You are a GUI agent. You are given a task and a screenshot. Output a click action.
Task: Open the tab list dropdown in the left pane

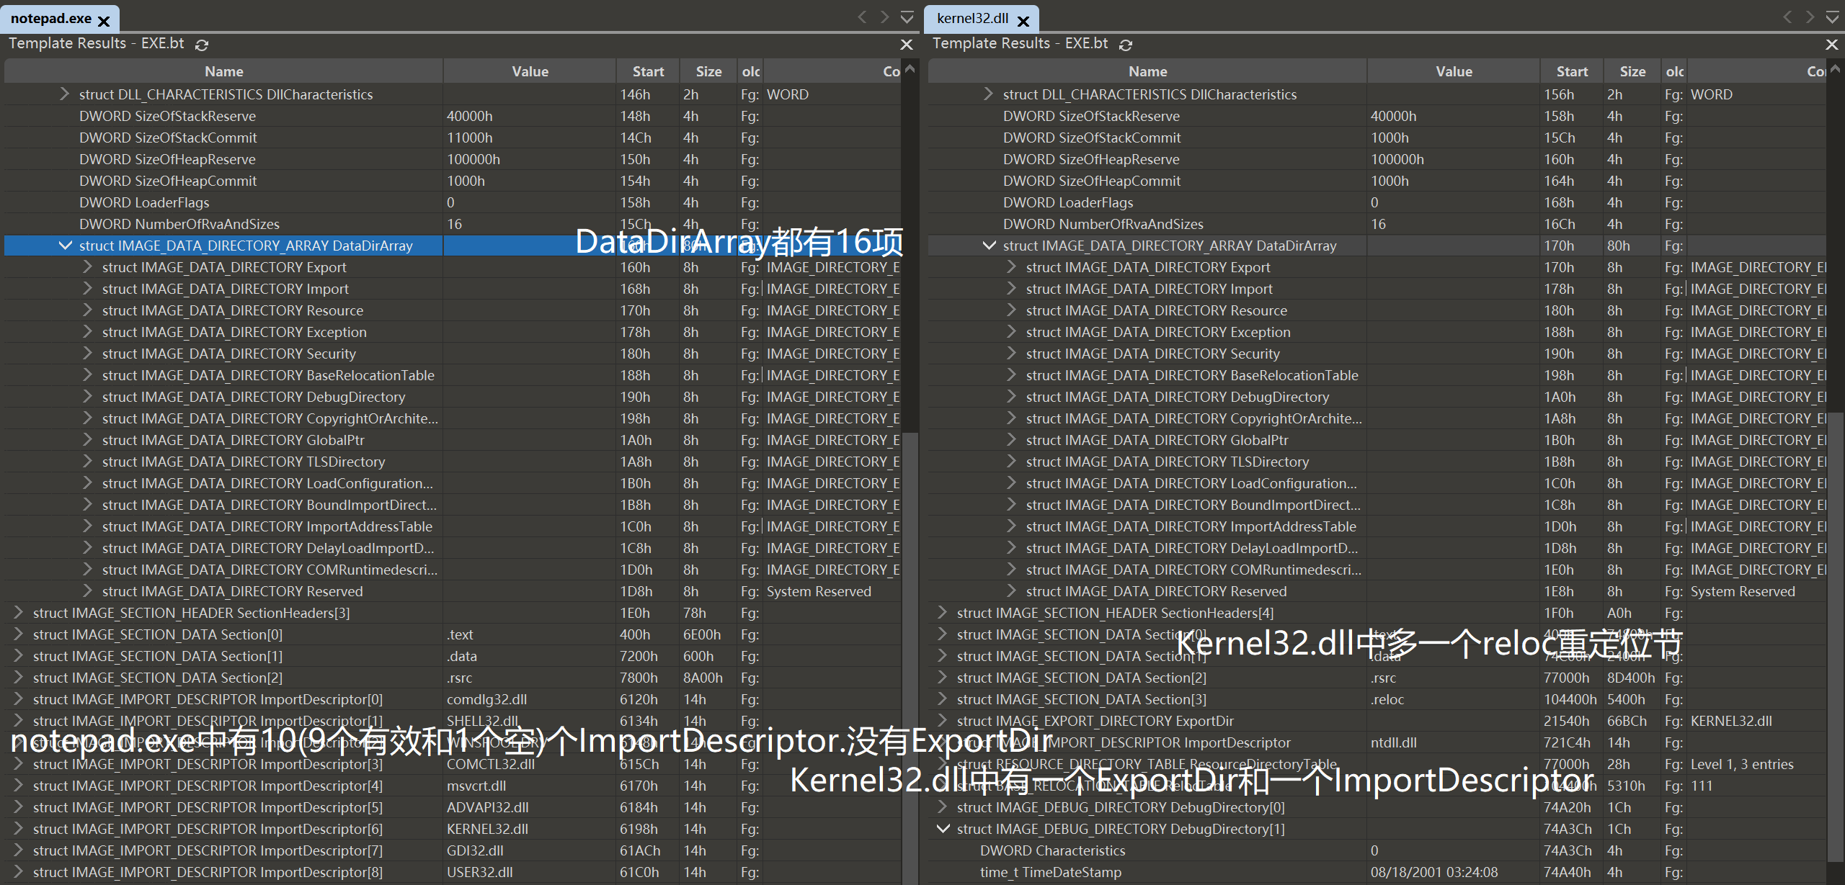coord(907,17)
